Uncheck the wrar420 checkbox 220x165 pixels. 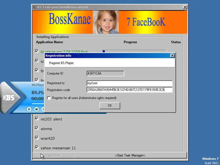(x=37, y=138)
